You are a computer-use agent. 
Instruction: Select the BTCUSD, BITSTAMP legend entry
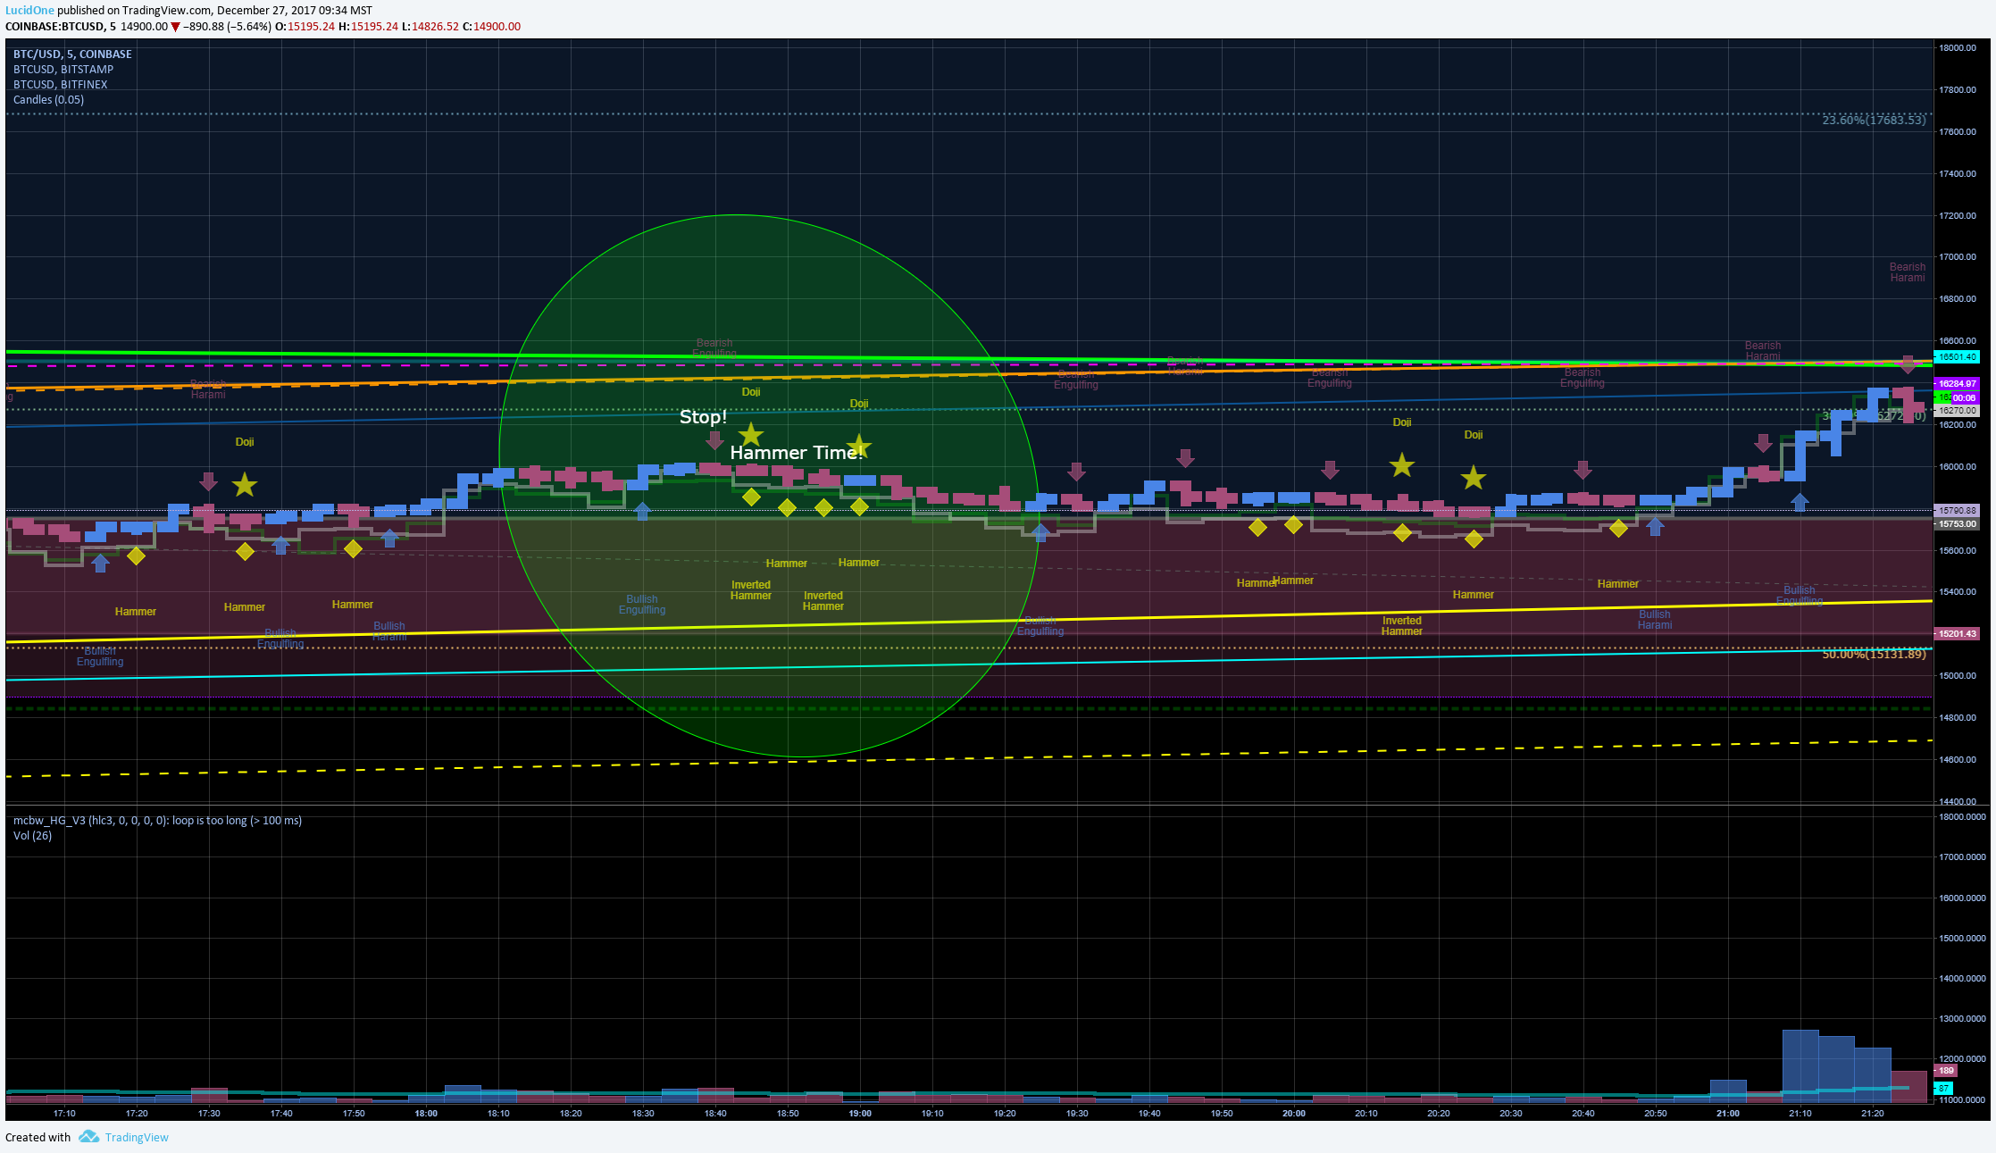63,69
